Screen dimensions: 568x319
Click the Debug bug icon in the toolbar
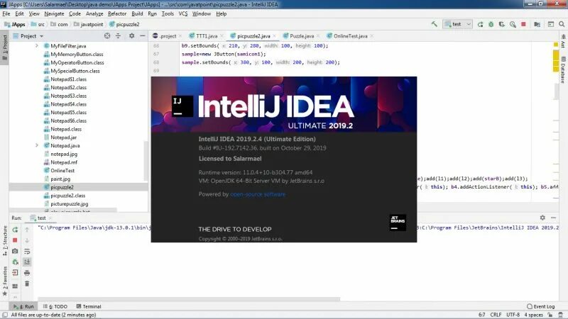[491, 24]
